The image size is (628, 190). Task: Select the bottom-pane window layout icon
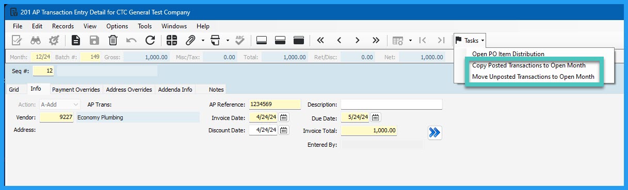pyautogui.click(x=261, y=40)
